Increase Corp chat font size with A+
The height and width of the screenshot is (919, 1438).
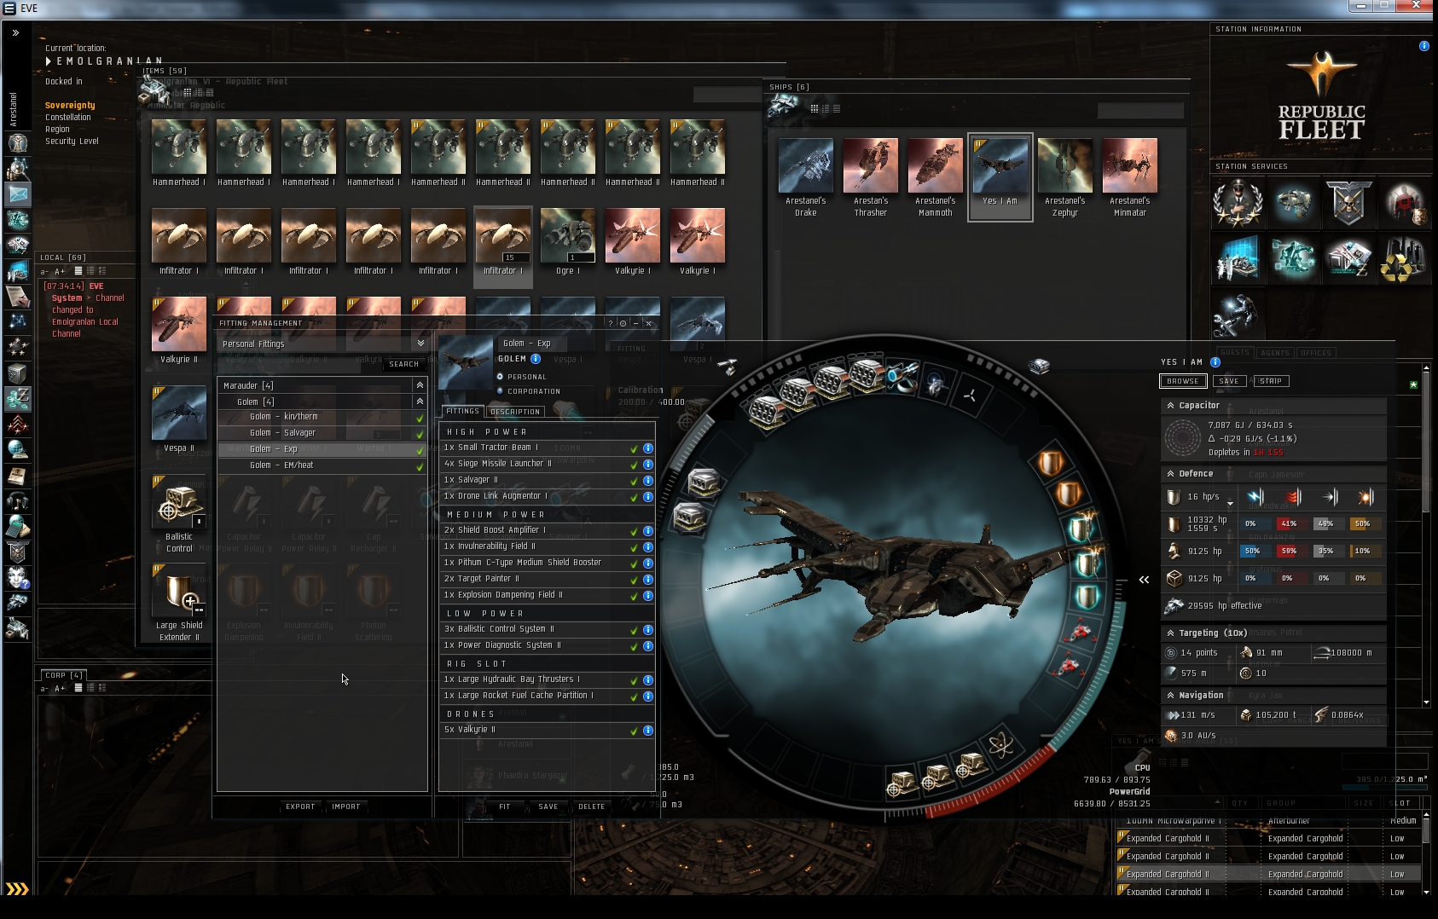tap(60, 688)
